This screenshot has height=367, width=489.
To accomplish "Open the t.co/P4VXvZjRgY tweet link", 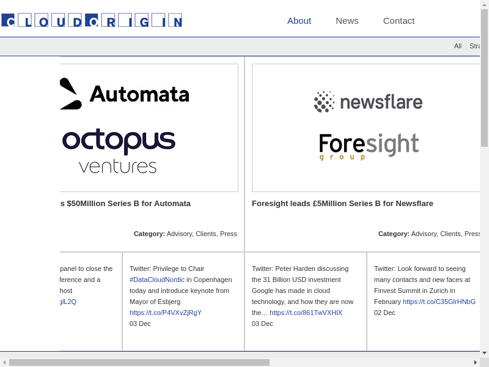I will pos(166,313).
